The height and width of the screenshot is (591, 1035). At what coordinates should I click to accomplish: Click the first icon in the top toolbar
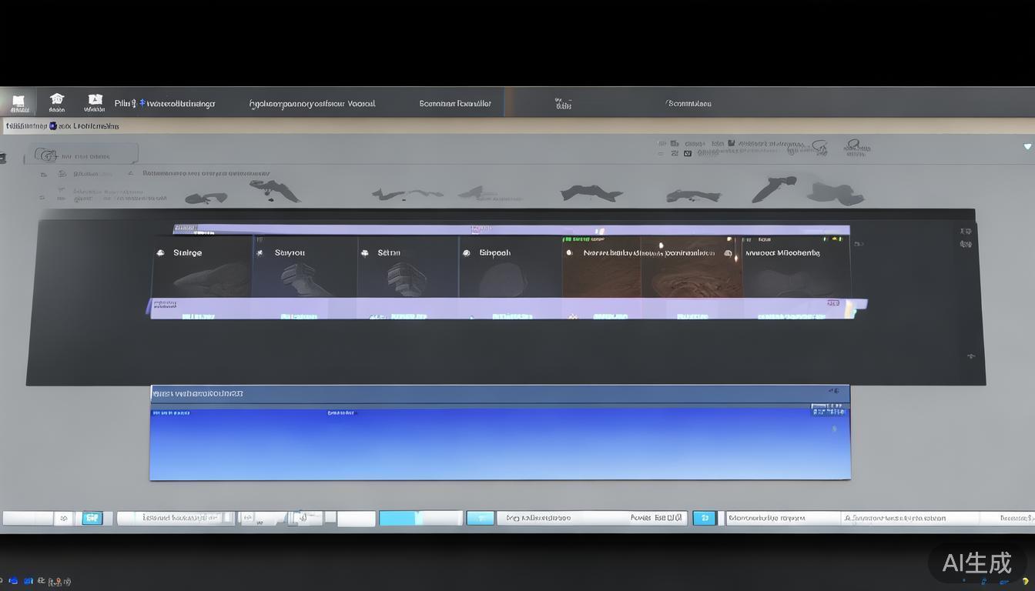pos(18,102)
